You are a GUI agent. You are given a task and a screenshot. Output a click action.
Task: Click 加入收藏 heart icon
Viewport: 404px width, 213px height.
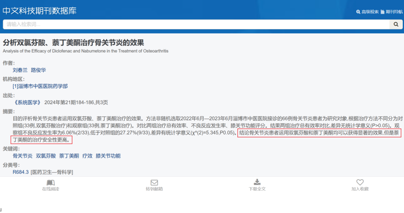(360, 182)
